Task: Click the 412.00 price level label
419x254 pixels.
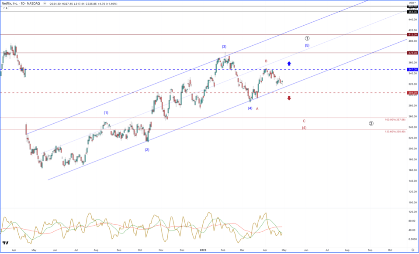Action: (x=412, y=34)
